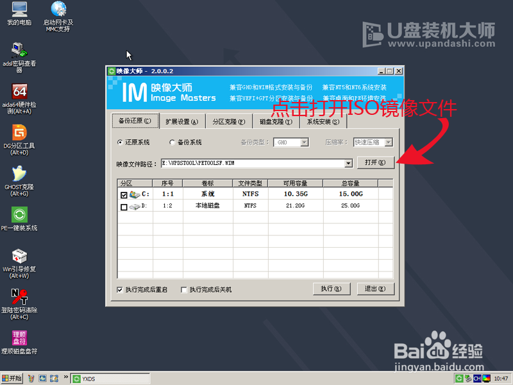Click 文件类型 column header
Image resolution: width=513 pixels, height=385 pixels.
pos(250,184)
